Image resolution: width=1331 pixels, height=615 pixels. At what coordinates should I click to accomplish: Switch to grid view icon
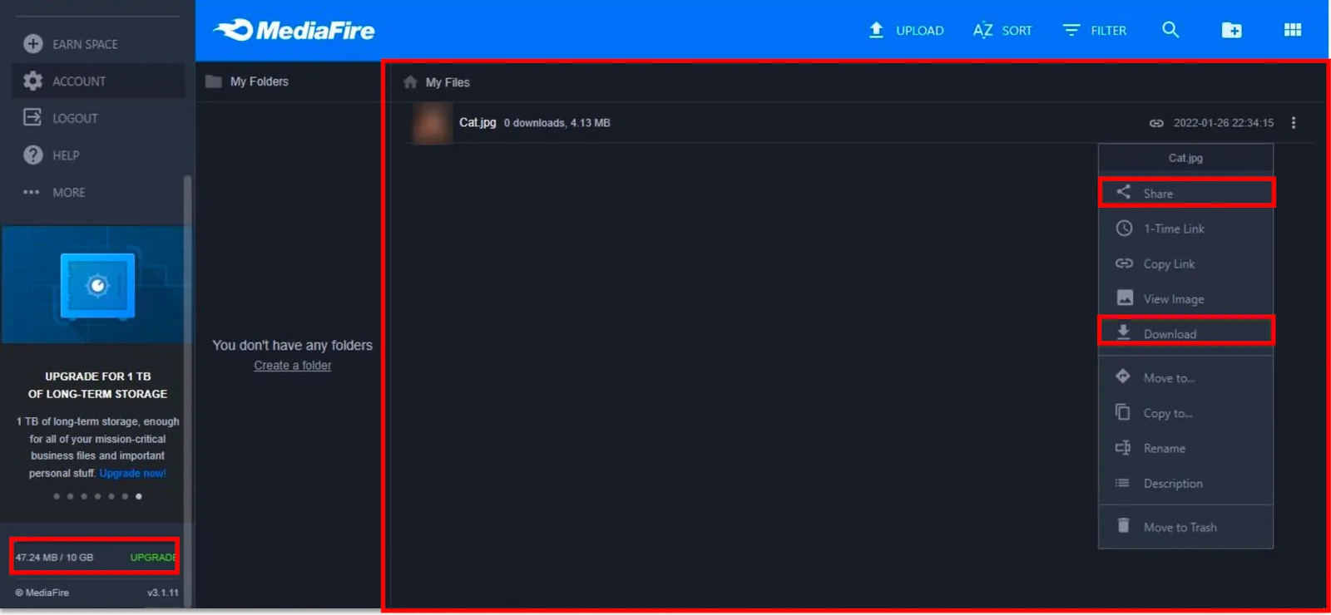click(x=1293, y=30)
